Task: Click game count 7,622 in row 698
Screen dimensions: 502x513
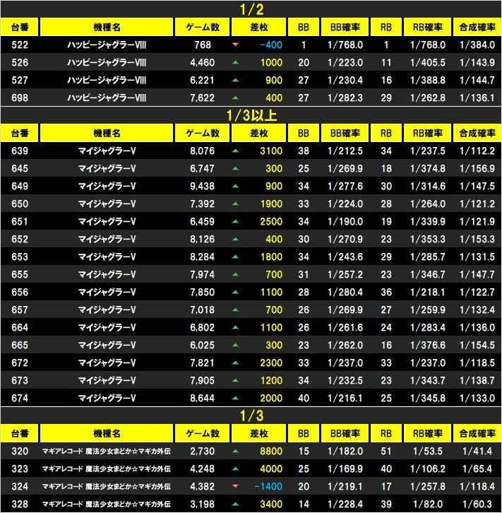Action: pos(203,98)
